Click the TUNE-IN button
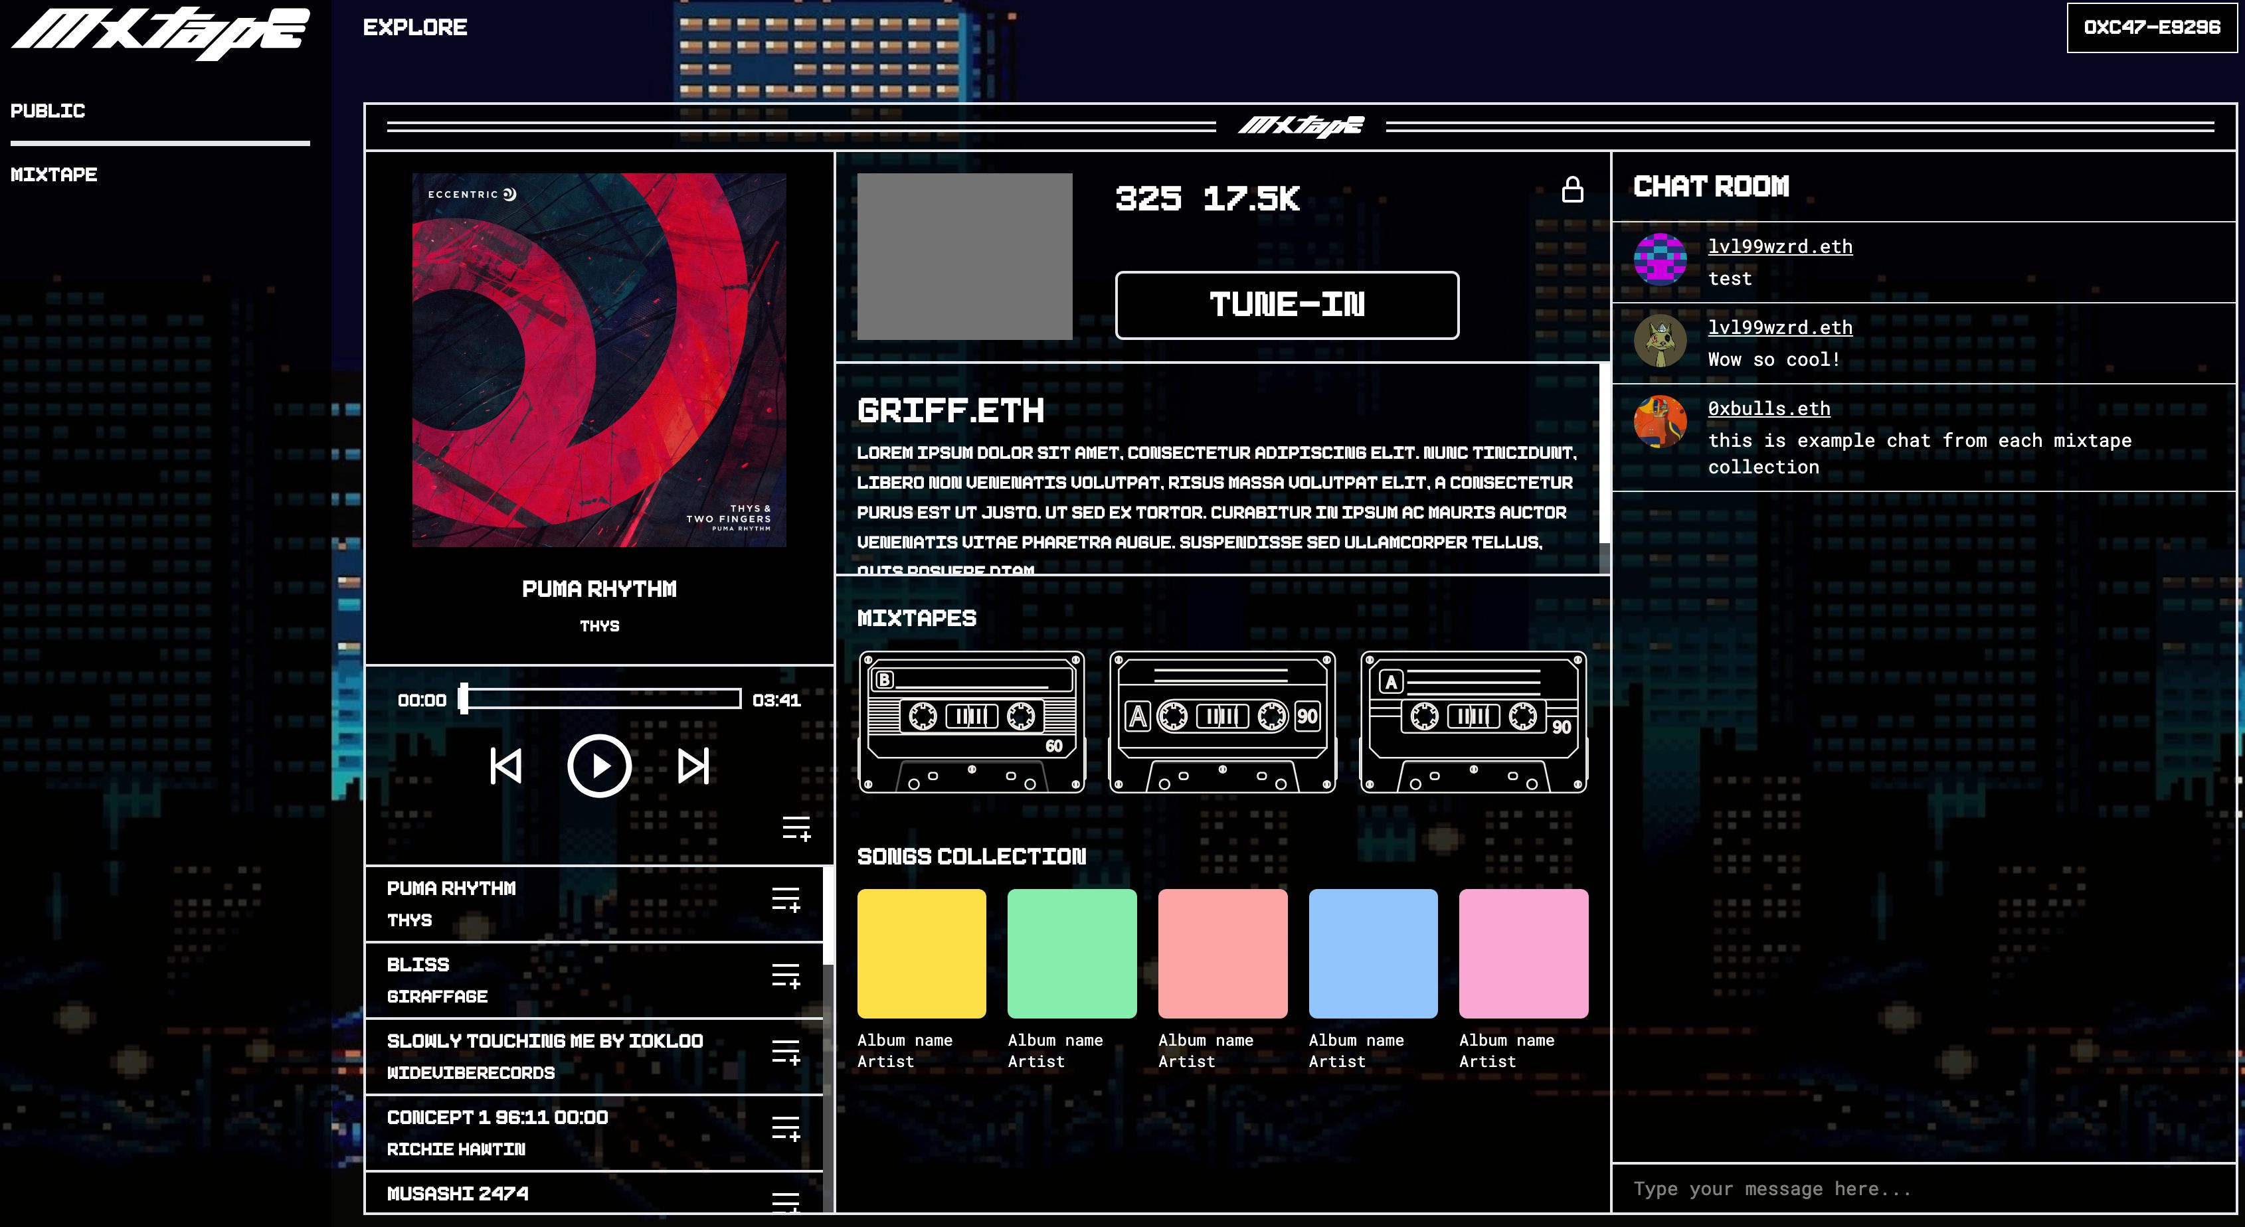This screenshot has height=1227, width=2245. pyautogui.click(x=1287, y=305)
